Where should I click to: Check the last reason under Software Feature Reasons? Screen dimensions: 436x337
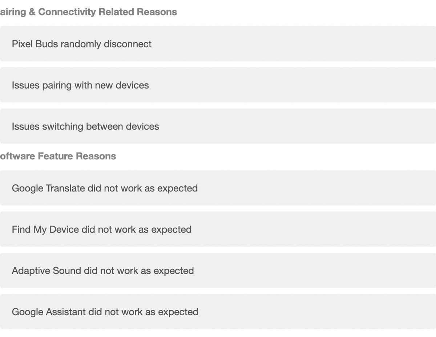(x=105, y=312)
